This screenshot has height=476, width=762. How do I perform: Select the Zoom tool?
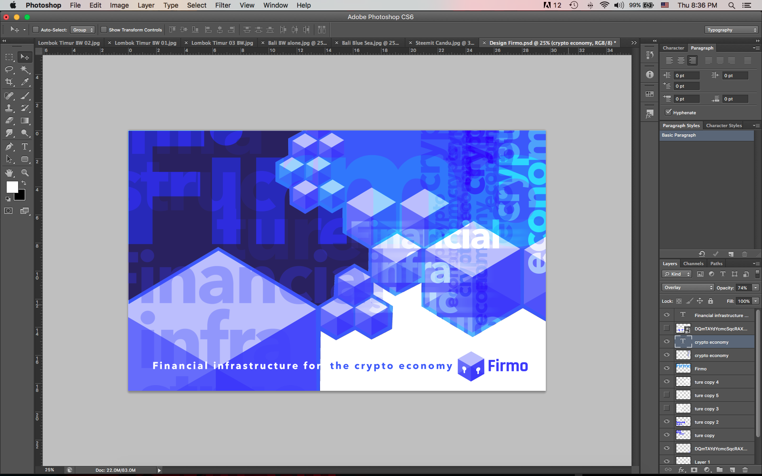[25, 173]
